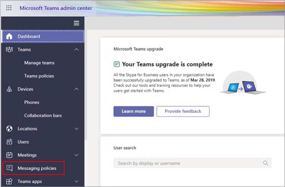This screenshot has width=285, height=187.
Task: Click the Teams apps icon
Action: tap(9, 181)
